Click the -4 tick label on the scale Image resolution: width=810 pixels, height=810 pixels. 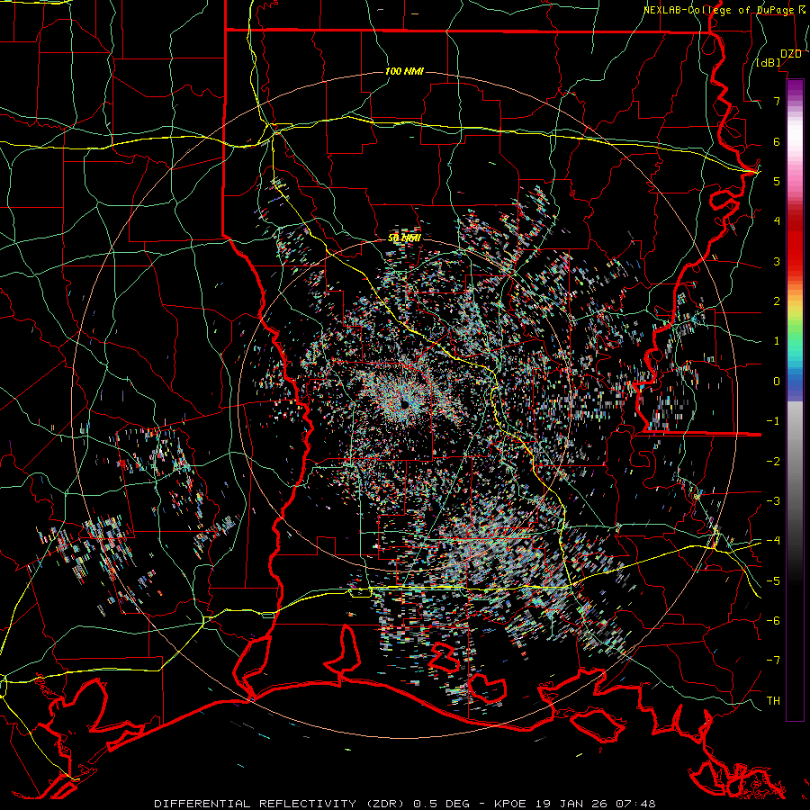[x=773, y=540]
